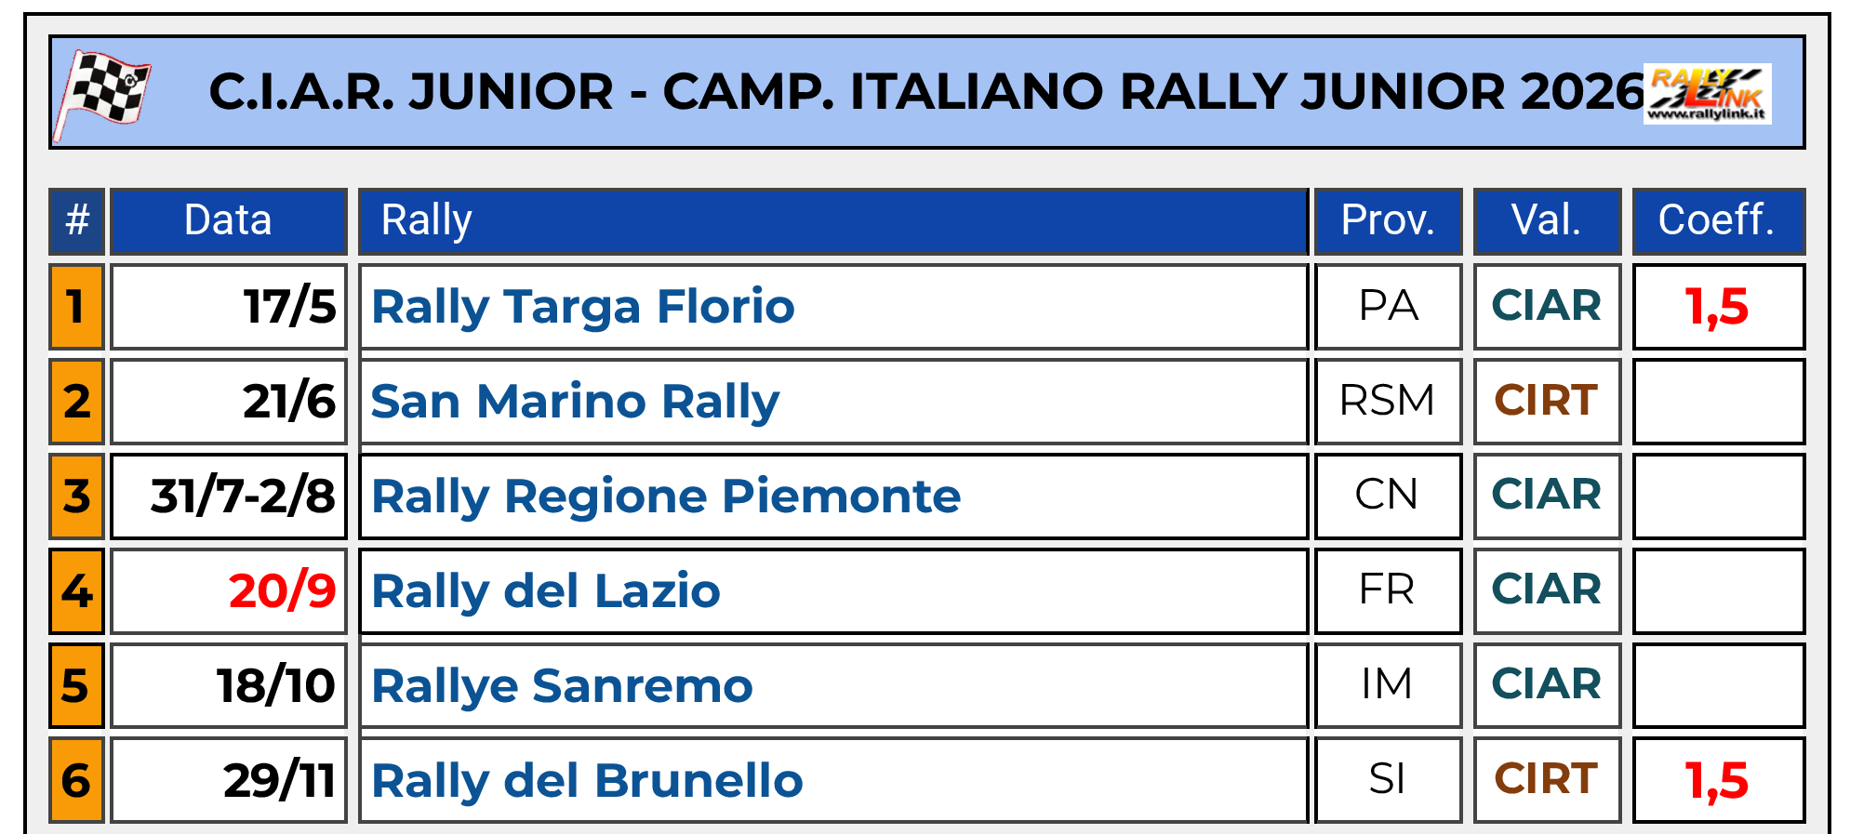Click the 1,5 coefficient for Rally del Brunello
This screenshot has height=834, width=1850.
tap(1717, 781)
